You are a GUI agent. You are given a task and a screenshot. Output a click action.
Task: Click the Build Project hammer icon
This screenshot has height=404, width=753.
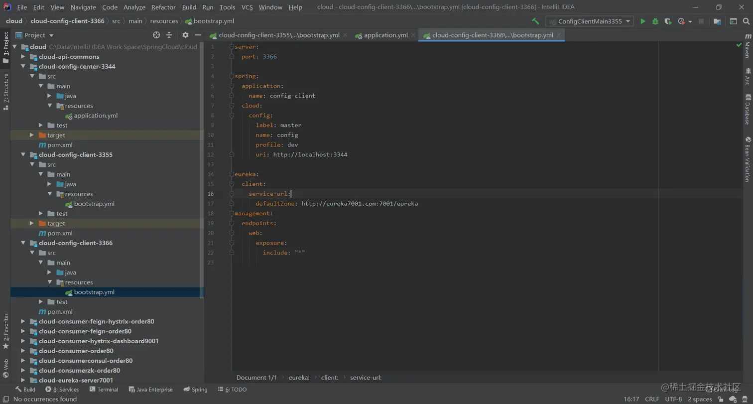(535, 21)
